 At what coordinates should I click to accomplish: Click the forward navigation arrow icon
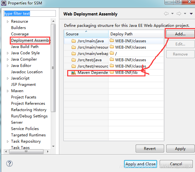(179, 14)
